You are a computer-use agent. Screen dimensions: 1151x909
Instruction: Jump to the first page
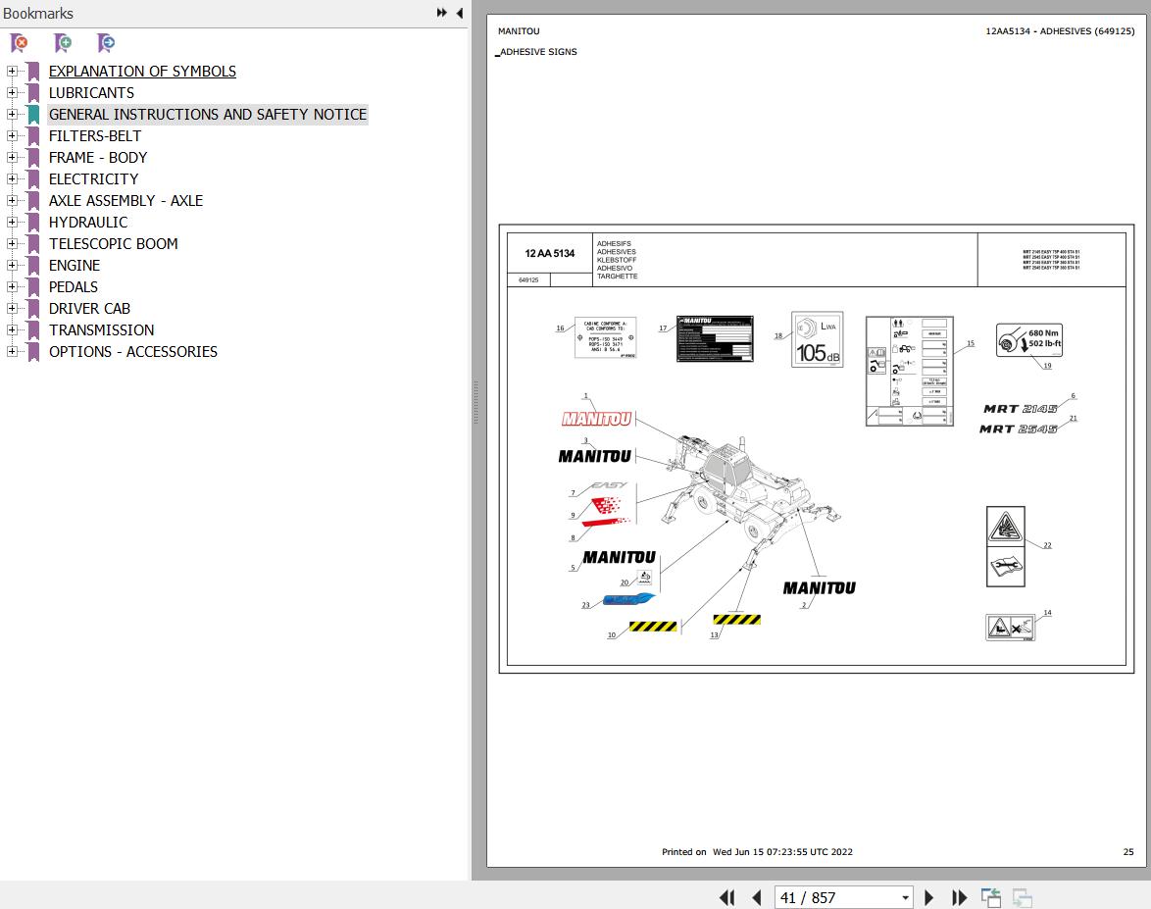click(726, 897)
